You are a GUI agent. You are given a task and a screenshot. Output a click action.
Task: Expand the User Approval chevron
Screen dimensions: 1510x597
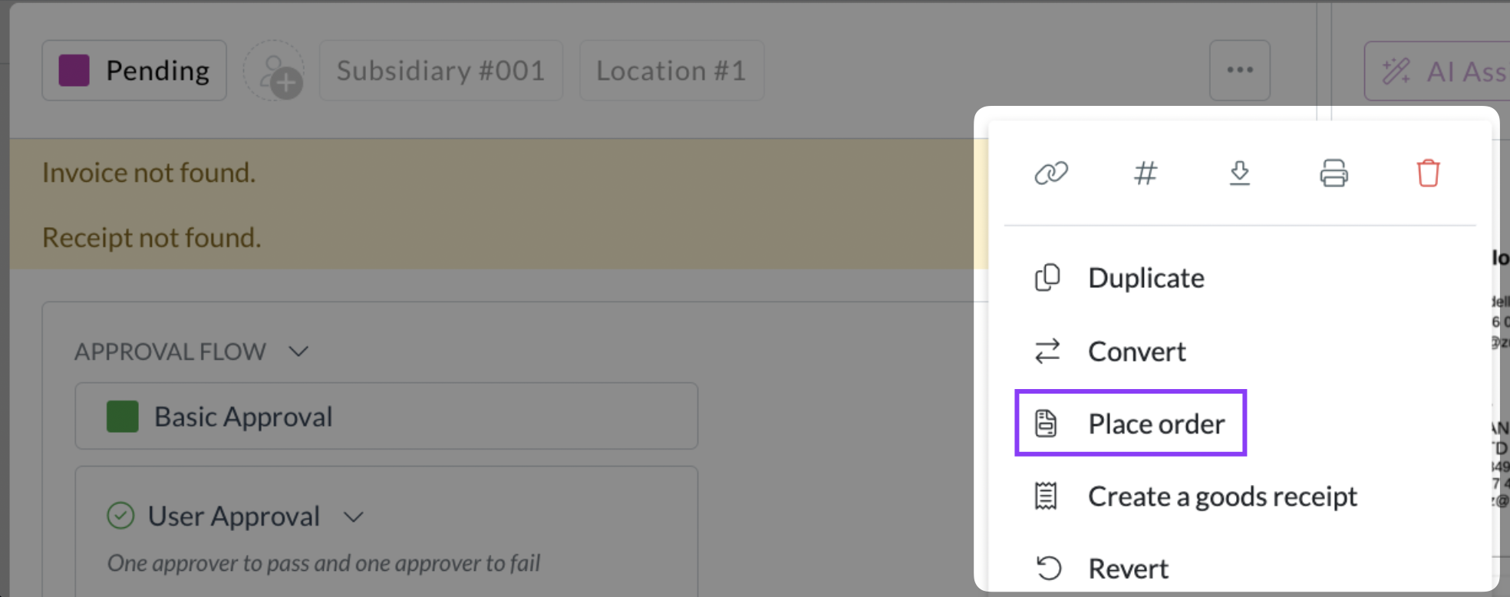(353, 516)
